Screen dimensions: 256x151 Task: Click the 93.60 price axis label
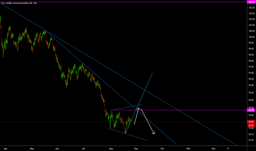[x=251, y=115]
